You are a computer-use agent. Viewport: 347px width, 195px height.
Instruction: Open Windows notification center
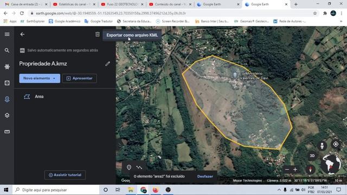click(x=338, y=190)
